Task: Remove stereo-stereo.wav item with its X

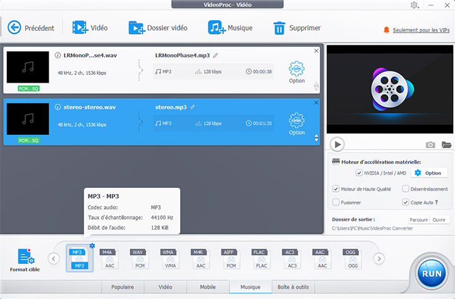Action: pyautogui.click(x=317, y=103)
